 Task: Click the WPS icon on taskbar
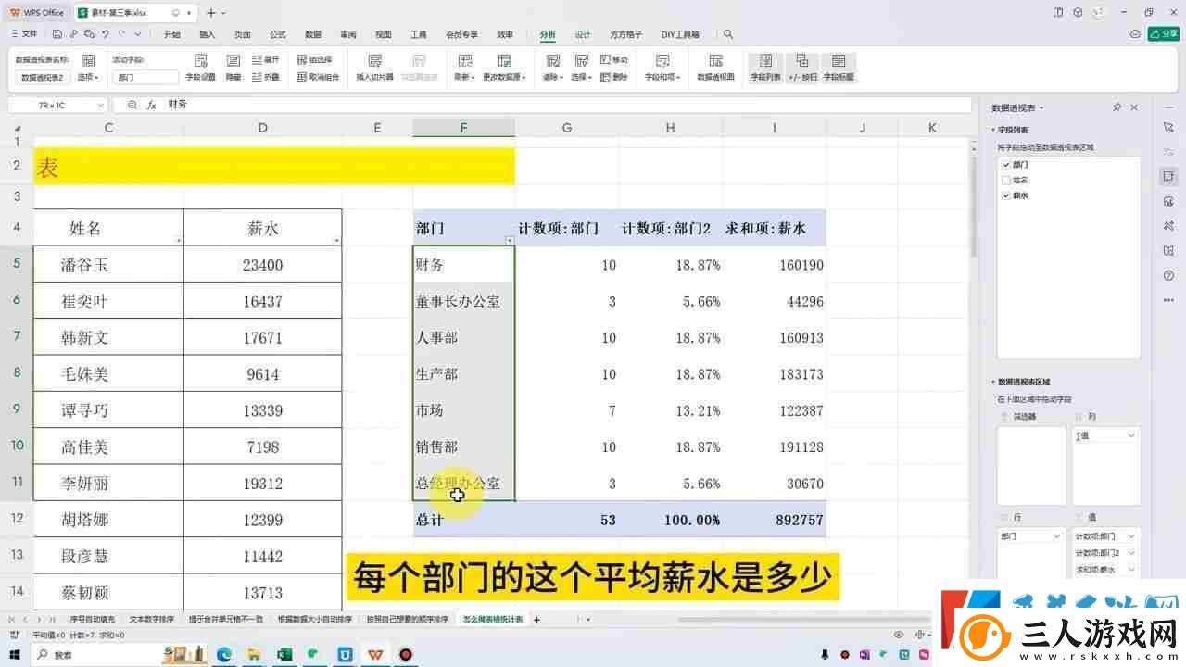[374, 655]
